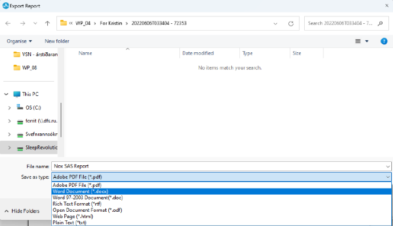Image resolution: width=393 pixels, height=226 pixels.
Task: Go back using the back arrow
Action: click(8, 23)
